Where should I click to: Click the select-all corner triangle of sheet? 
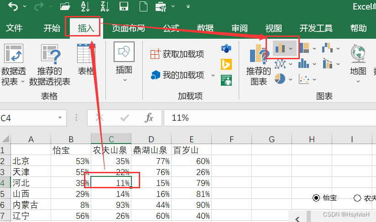point(5,139)
